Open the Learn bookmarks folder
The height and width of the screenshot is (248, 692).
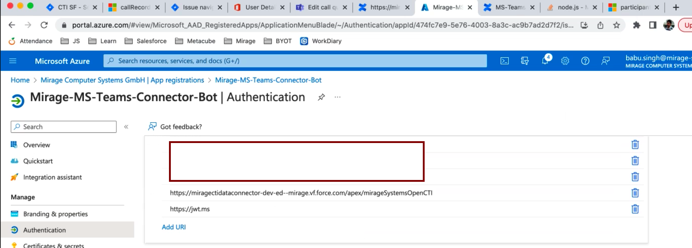102,41
